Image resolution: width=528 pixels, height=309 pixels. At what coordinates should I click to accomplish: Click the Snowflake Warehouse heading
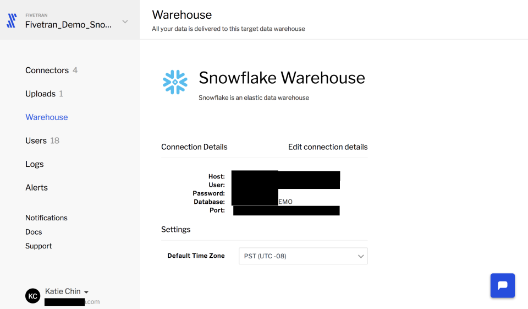coord(282,78)
